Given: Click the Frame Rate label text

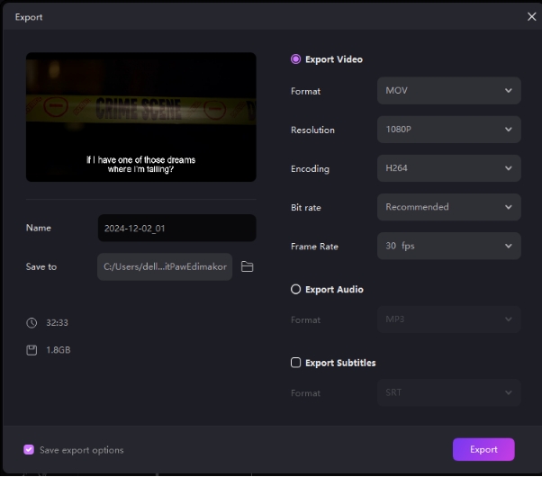Looking at the screenshot, I should pyautogui.click(x=314, y=246).
